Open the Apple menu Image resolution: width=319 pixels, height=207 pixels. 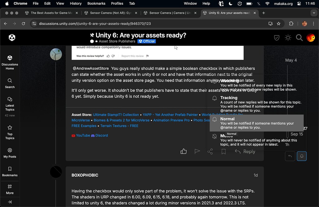(x=7, y=3)
